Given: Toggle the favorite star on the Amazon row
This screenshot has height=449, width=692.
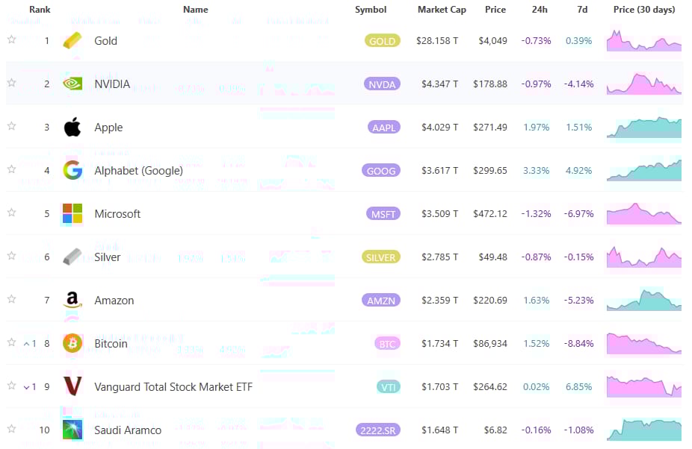Looking at the screenshot, I should (11, 300).
